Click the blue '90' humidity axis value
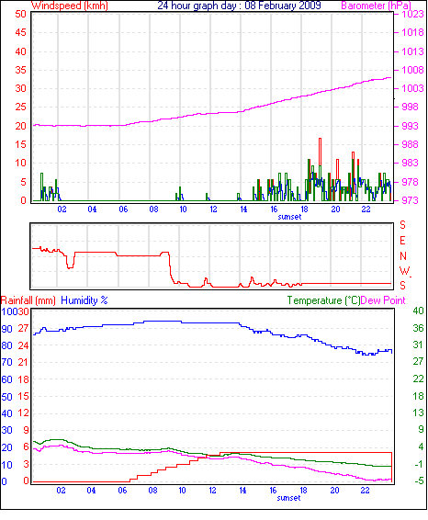 click(x=6, y=329)
